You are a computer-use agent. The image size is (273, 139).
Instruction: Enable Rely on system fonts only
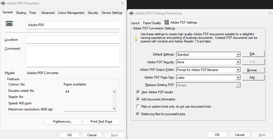(138, 106)
